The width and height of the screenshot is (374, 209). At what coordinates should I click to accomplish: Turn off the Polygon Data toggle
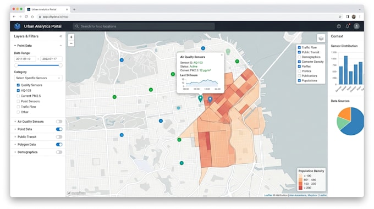point(59,145)
